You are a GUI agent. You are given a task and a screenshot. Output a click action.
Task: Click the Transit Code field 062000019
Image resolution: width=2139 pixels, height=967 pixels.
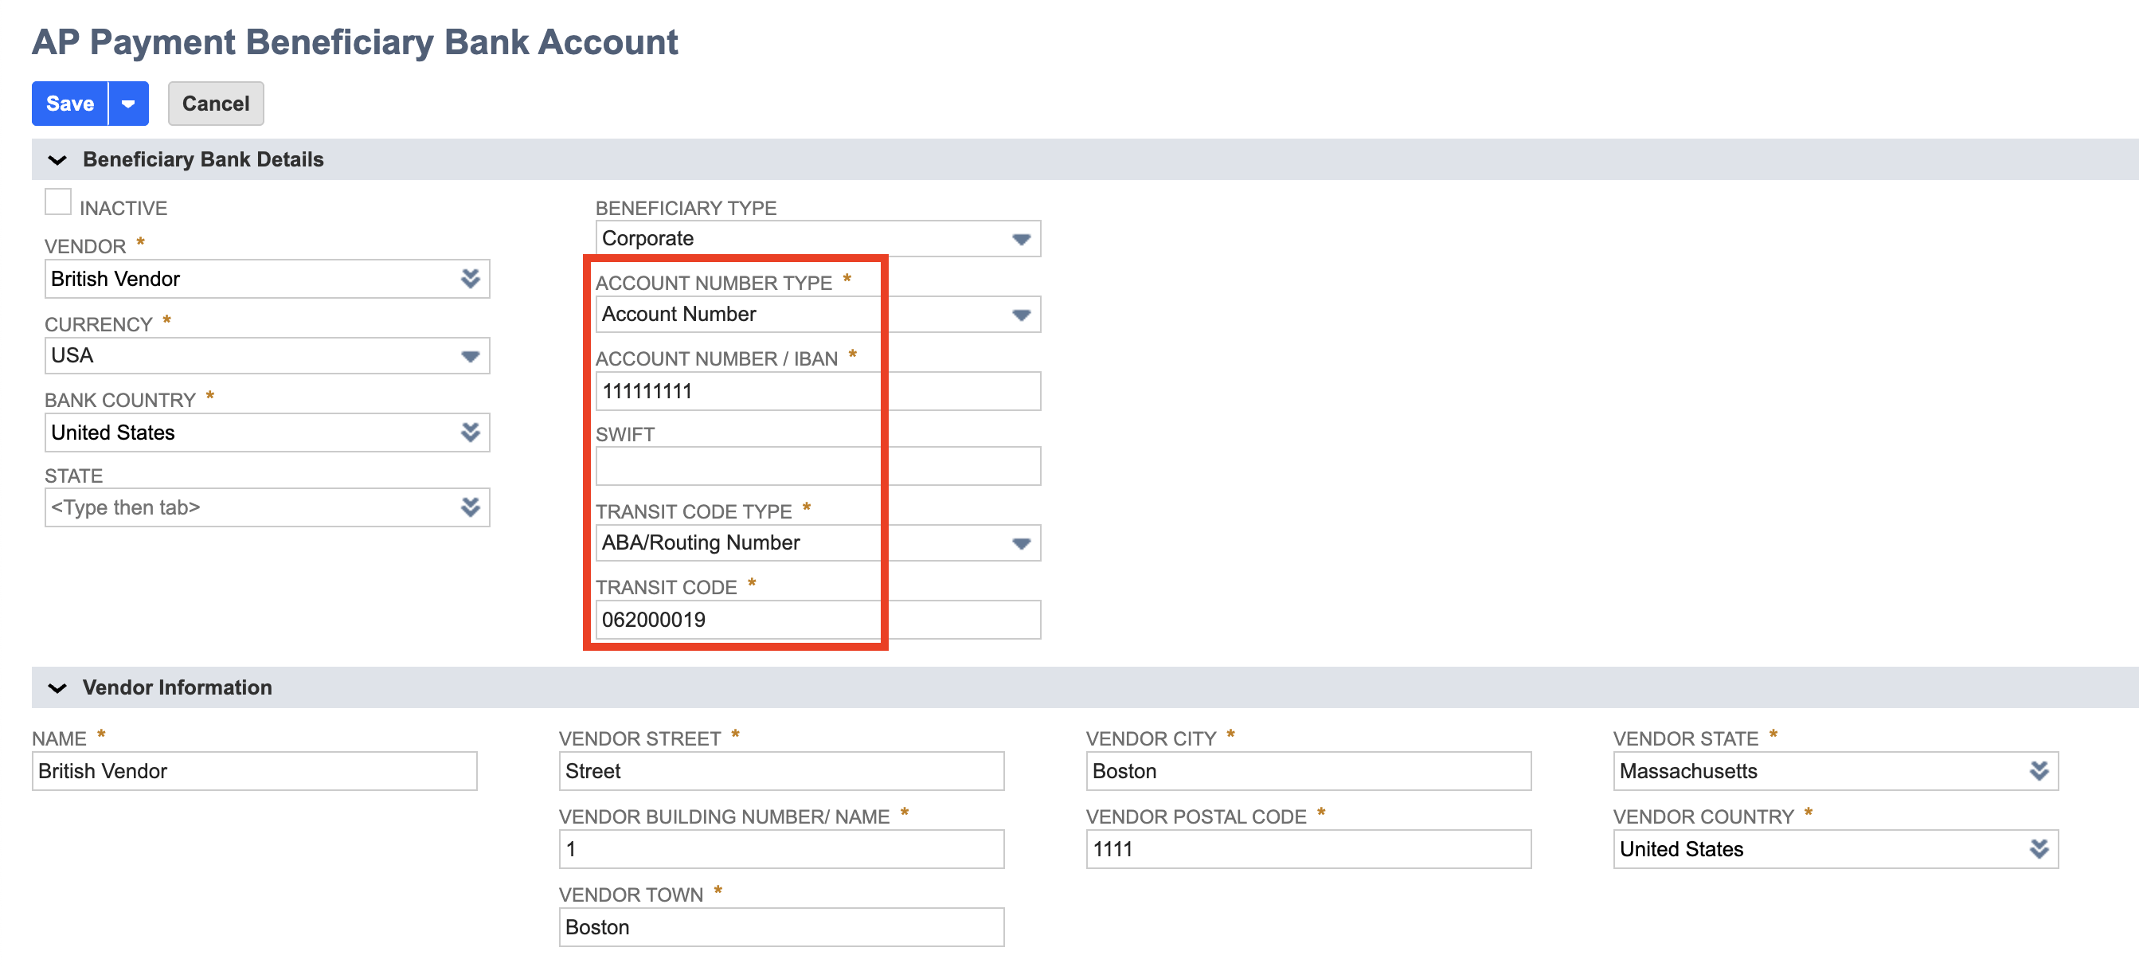click(x=818, y=620)
